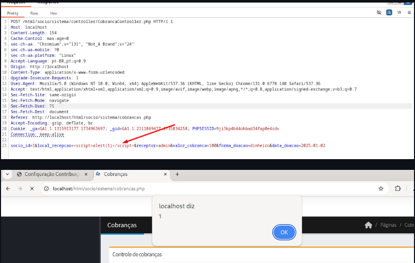Select the Upgrade-Insecure-Requests header line
Image resolution: width=415 pixels, height=263 pixels.
click(45, 78)
